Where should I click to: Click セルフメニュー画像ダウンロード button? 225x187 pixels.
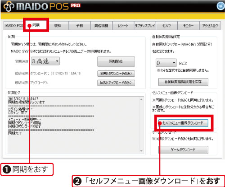pos(183,123)
